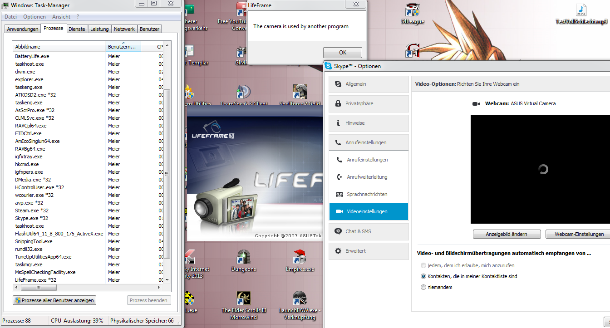The width and height of the screenshot is (610, 328).
Task: Click the horizontal scrollbar right arrow
Action: (x=160, y=287)
